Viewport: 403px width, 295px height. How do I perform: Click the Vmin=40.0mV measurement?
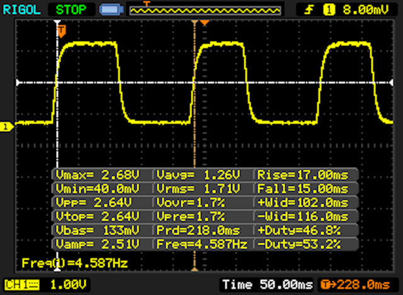point(98,188)
